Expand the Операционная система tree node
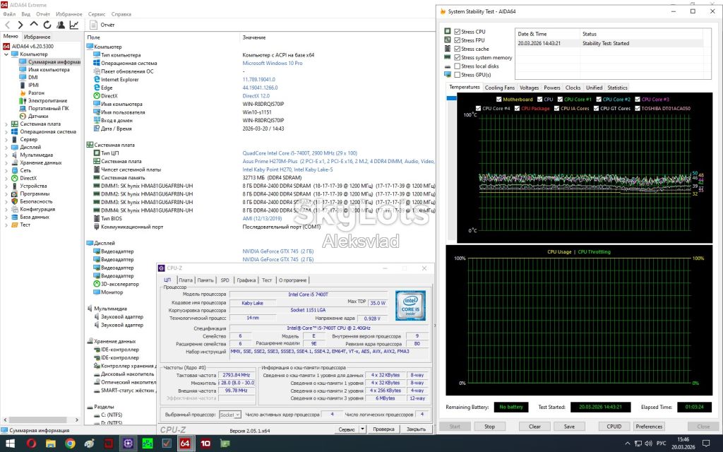The width and height of the screenshot is (723, 452). pyautogui.click(x=6, y=131)
